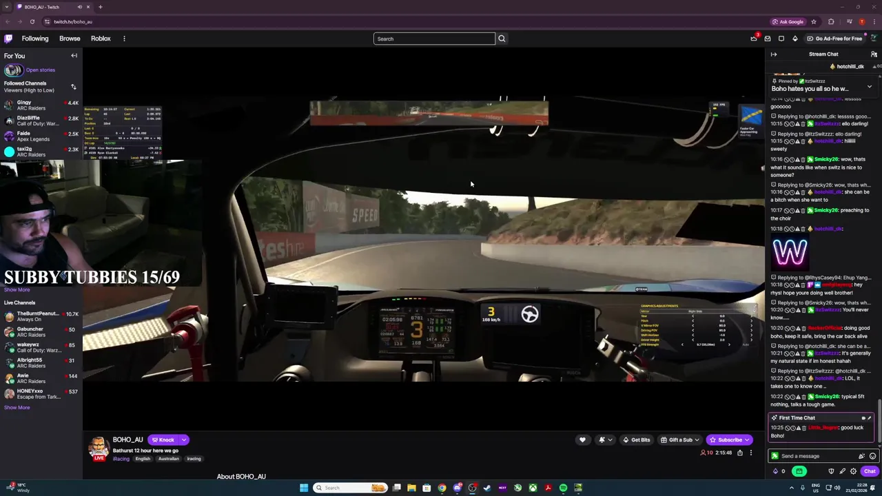
Task: Open the Windows Start menu
Action: 304,488
